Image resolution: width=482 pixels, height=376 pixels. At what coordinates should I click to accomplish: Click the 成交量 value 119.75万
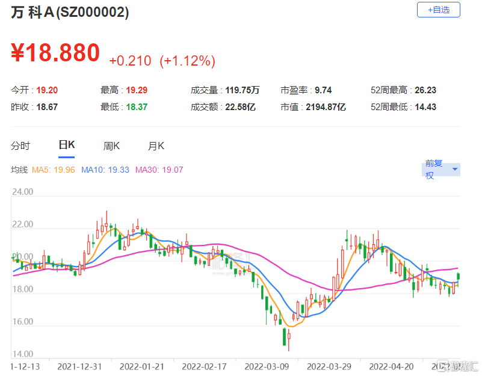243,90
